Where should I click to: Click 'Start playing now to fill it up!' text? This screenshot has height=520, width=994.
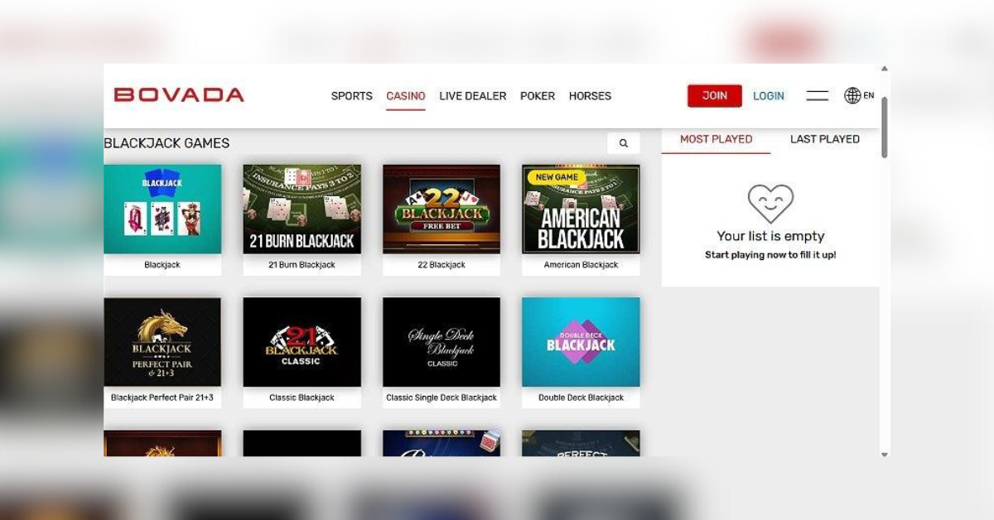click(770, 255)
